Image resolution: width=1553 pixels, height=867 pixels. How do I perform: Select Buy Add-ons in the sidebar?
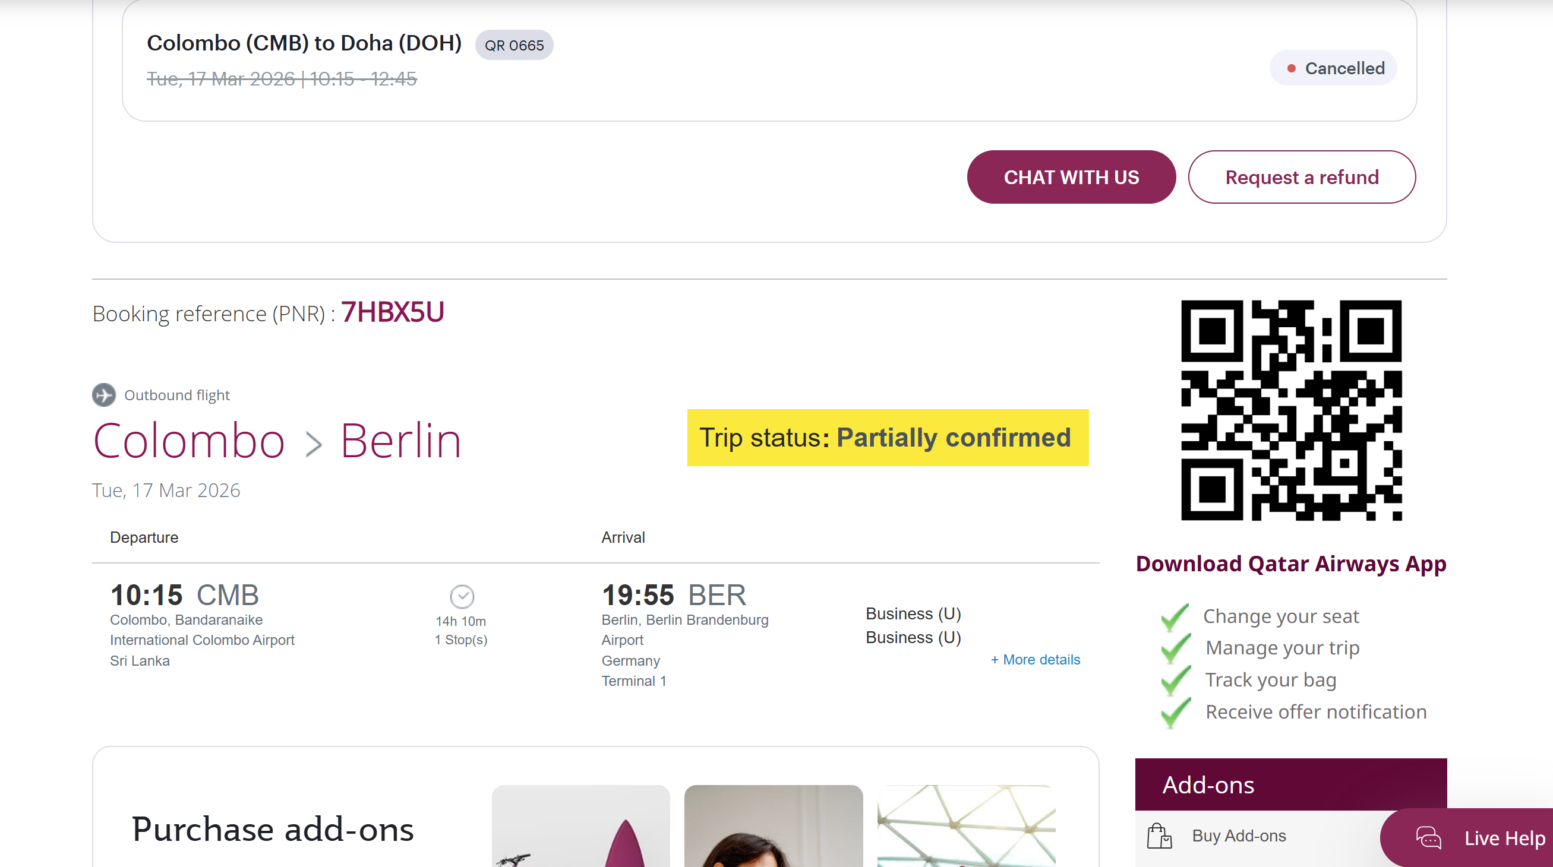pyautogui.click(x=1238, y=836)
